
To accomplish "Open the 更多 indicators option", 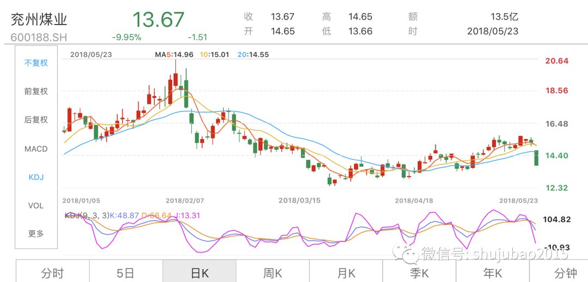I will 36,234.
